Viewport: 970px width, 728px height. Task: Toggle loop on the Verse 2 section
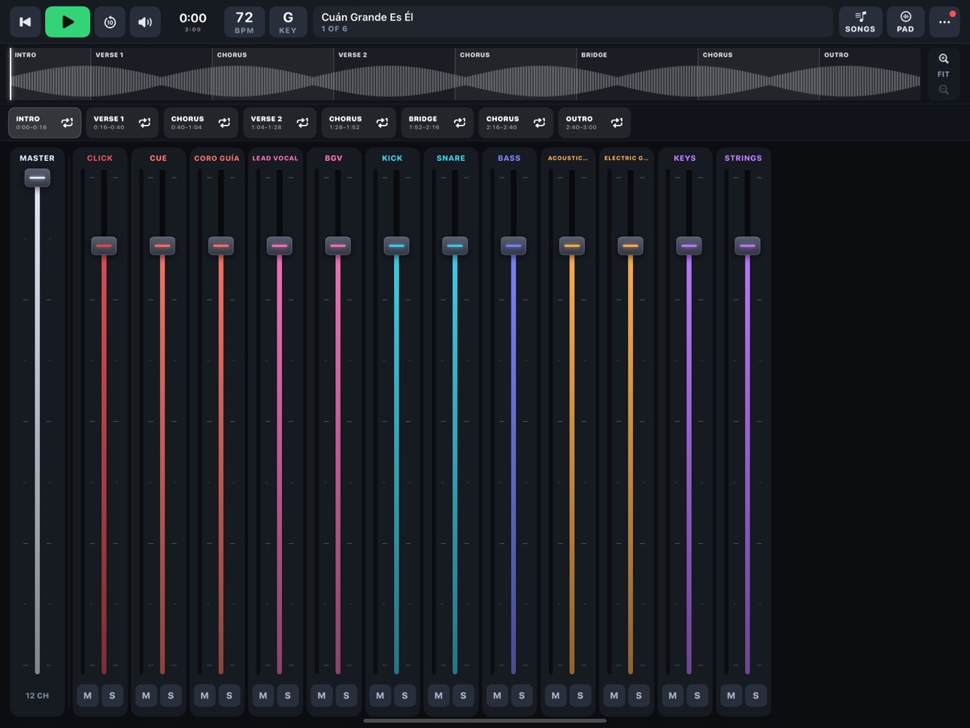pyautogui.click(x=302, y=123)
